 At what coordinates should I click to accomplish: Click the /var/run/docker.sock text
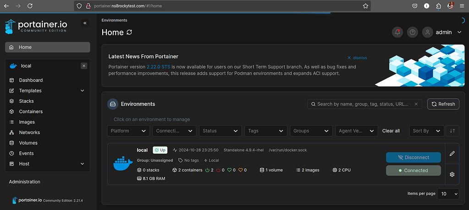click(x=288, y=150)
